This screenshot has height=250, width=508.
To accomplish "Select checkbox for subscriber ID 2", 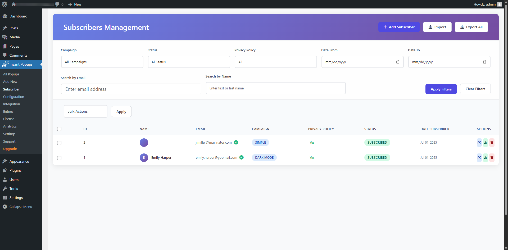I will 59,143.
